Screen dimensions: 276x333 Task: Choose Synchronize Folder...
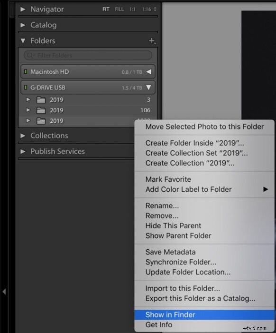tap(204, 262)
